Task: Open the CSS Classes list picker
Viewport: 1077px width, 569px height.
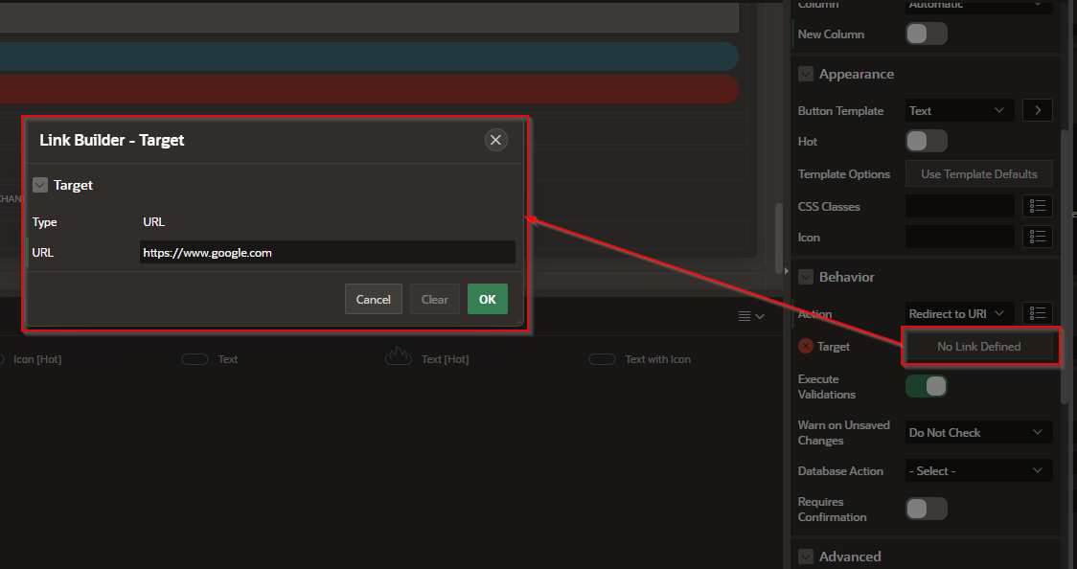Action: (1037, 206)
